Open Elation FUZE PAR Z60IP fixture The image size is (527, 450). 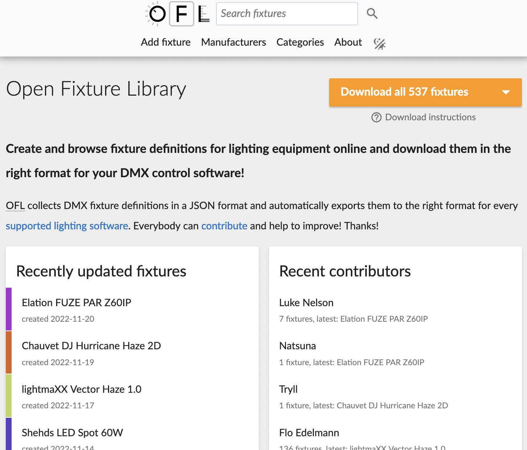(76, 303)
